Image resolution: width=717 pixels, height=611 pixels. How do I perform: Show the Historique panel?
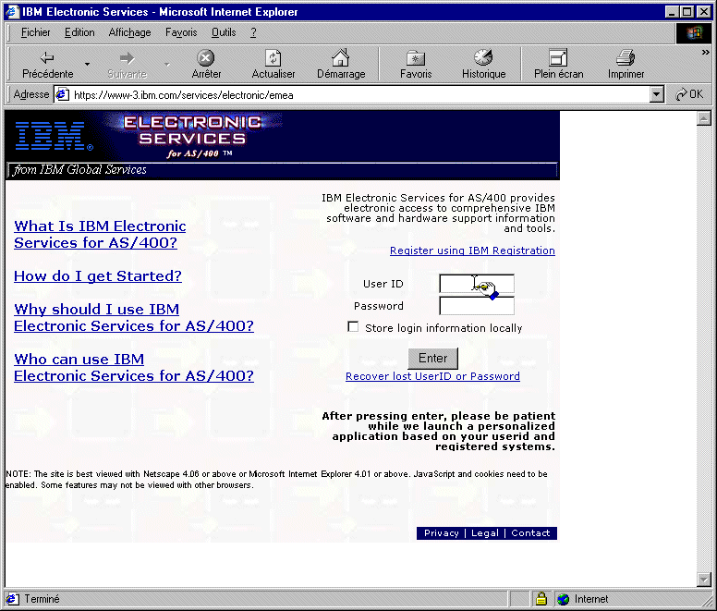click(483, 64)
